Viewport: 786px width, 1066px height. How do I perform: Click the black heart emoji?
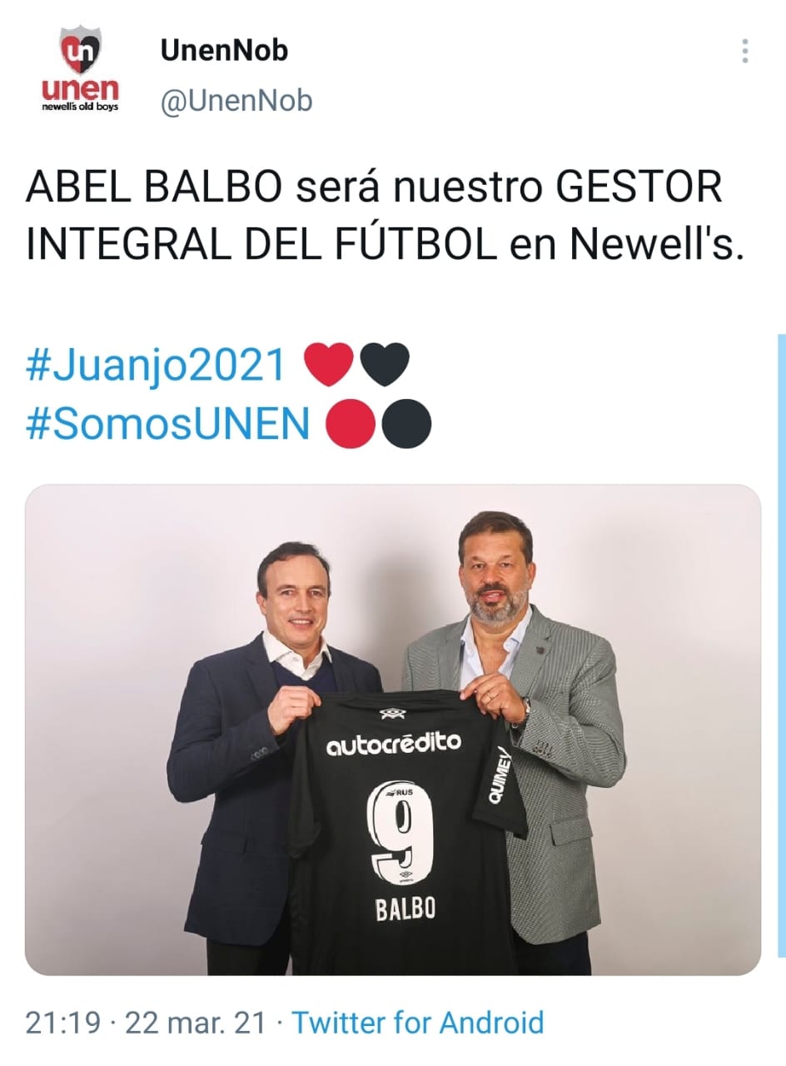[x=385, y=366]
